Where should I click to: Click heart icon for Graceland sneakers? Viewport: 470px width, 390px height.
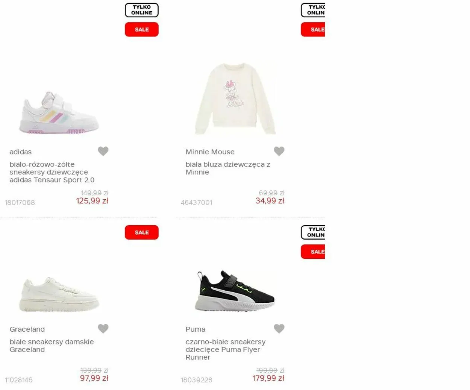click(103, 329)
